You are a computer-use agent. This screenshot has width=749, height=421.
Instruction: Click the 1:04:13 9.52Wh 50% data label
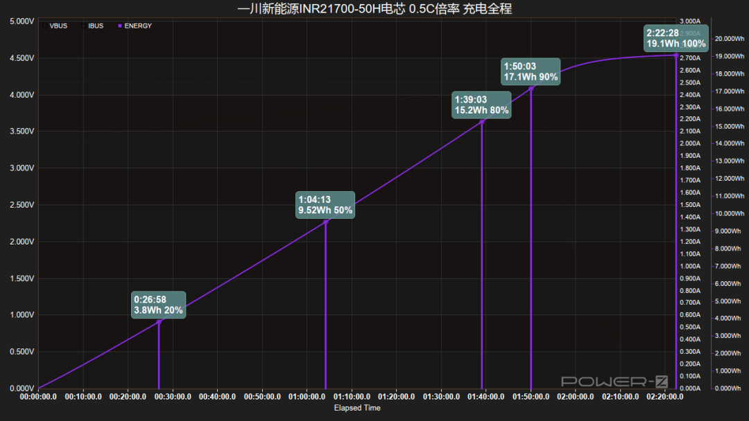click(325, 205)
